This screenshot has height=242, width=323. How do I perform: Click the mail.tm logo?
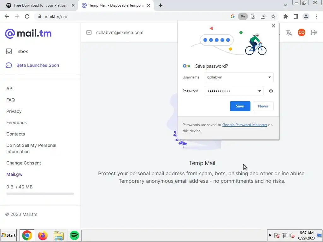pyautogui.click(x=28, y=33)
